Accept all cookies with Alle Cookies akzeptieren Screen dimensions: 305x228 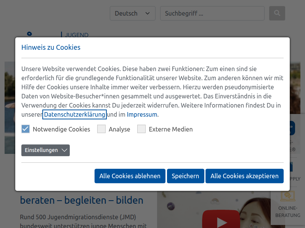click(244, 176)
